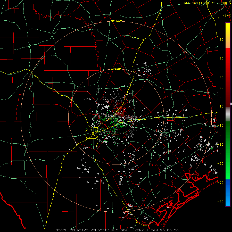232x232 pixels.
Task: Click the positive 30 scale label
Action: coord(221,87)
